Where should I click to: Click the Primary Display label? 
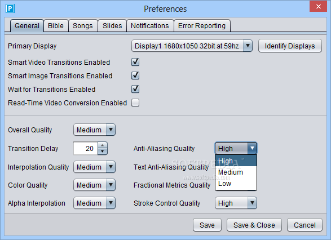(32, 46)
